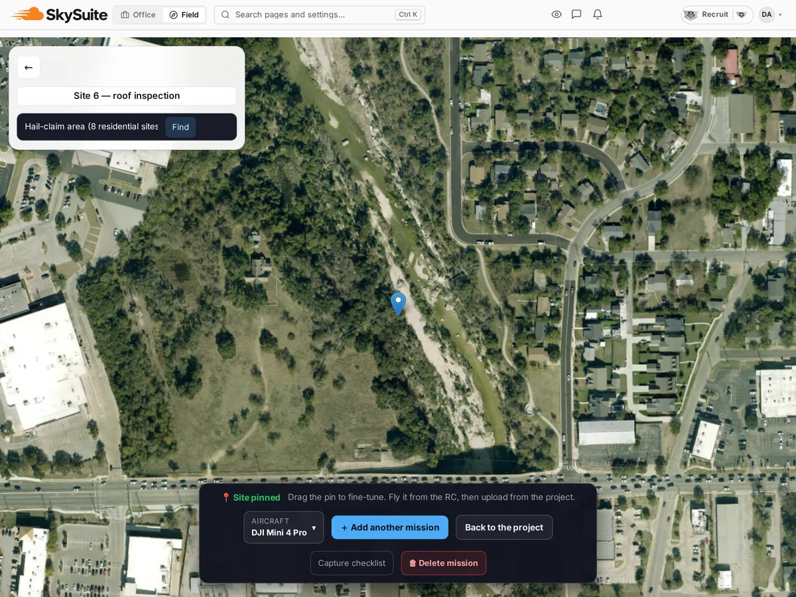Click the SkySuite logo
Screen dimensions: 796x597
coord(59,15)
